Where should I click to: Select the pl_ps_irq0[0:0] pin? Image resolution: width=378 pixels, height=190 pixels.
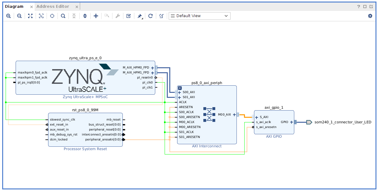click(x=29, y=83)
